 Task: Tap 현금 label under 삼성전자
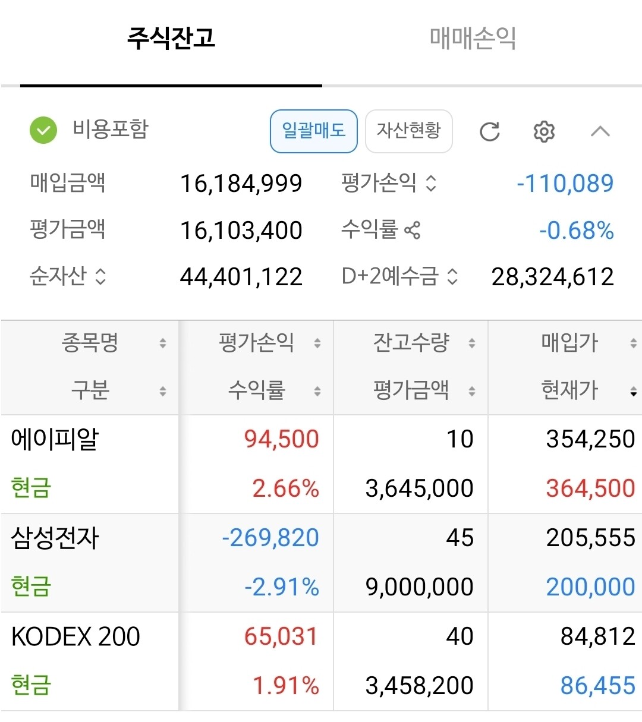32,587
